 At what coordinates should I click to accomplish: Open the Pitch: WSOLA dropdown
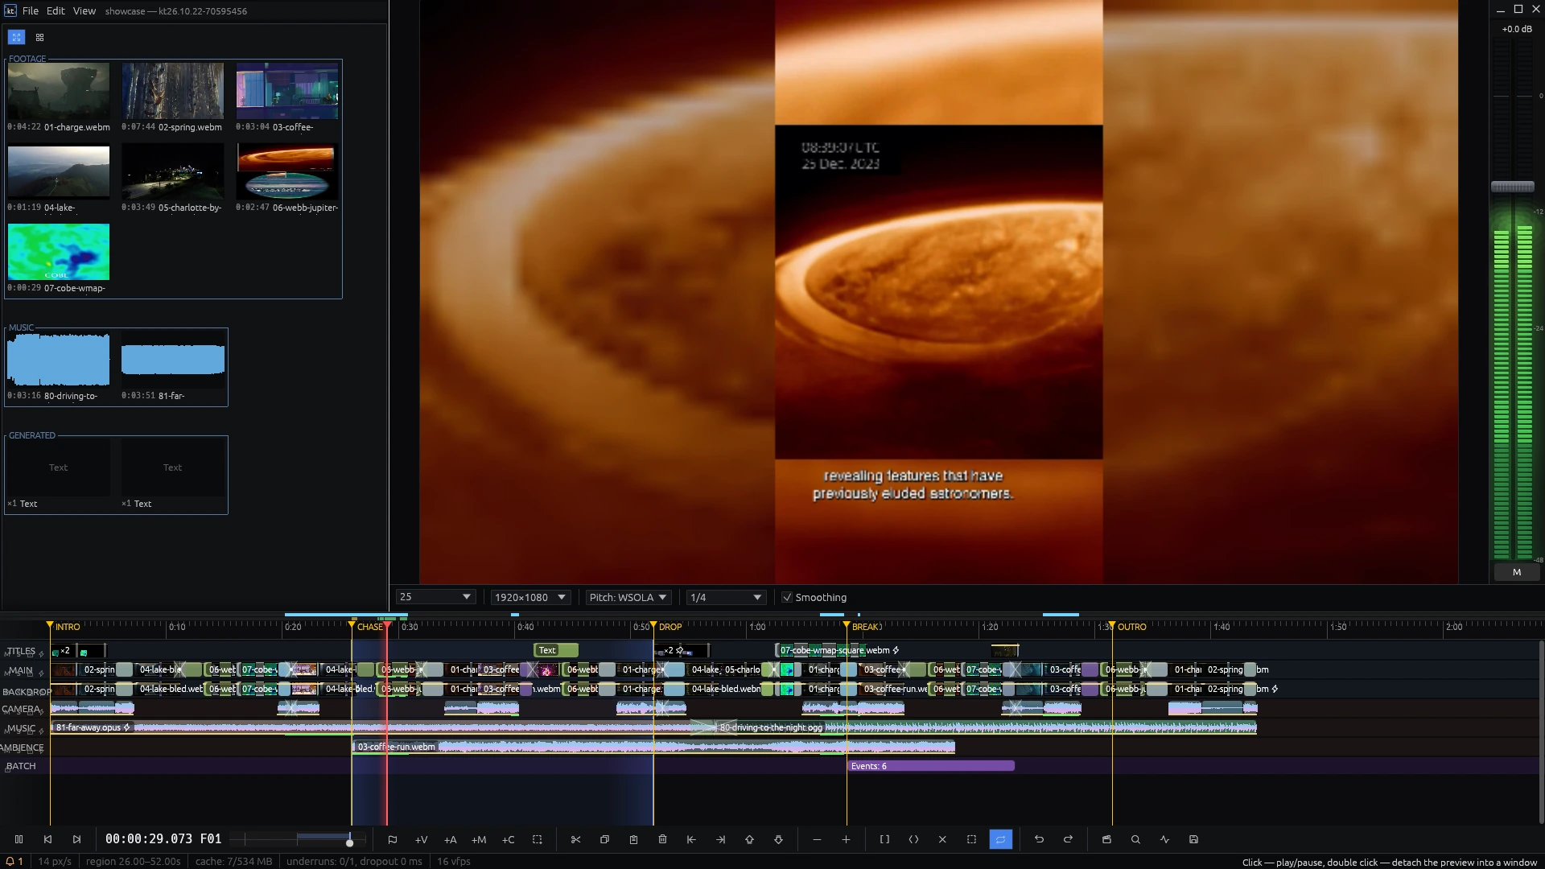pos(628,597)
